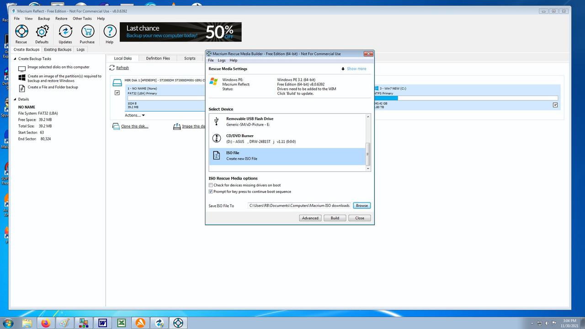Viewport: 585px width, 329px height.
Task: Uncheck the NO NAME FAT32 partition checkbox
Action: [117, 93]
